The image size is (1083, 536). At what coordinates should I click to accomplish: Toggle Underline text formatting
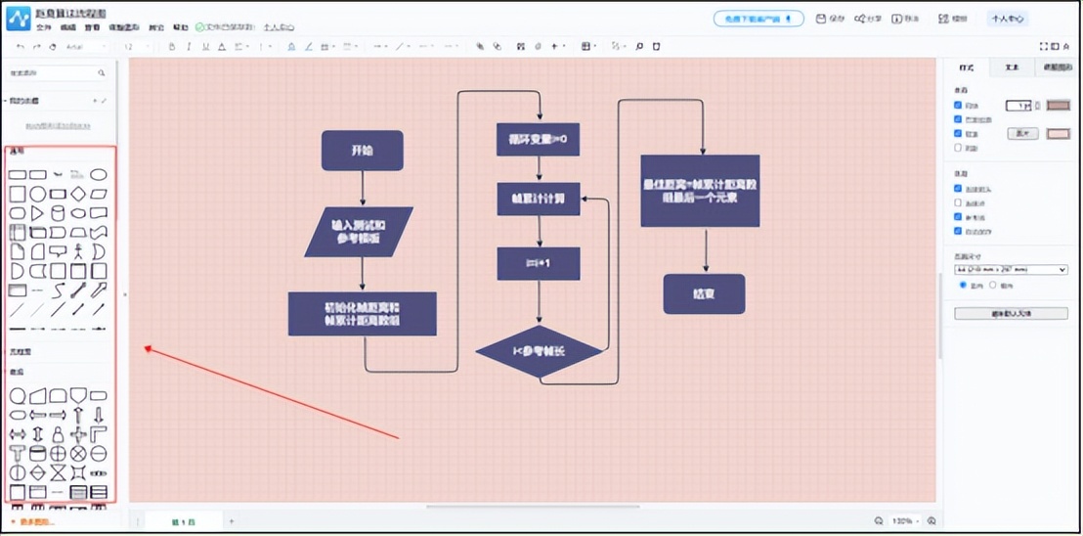tap(205, 47)
